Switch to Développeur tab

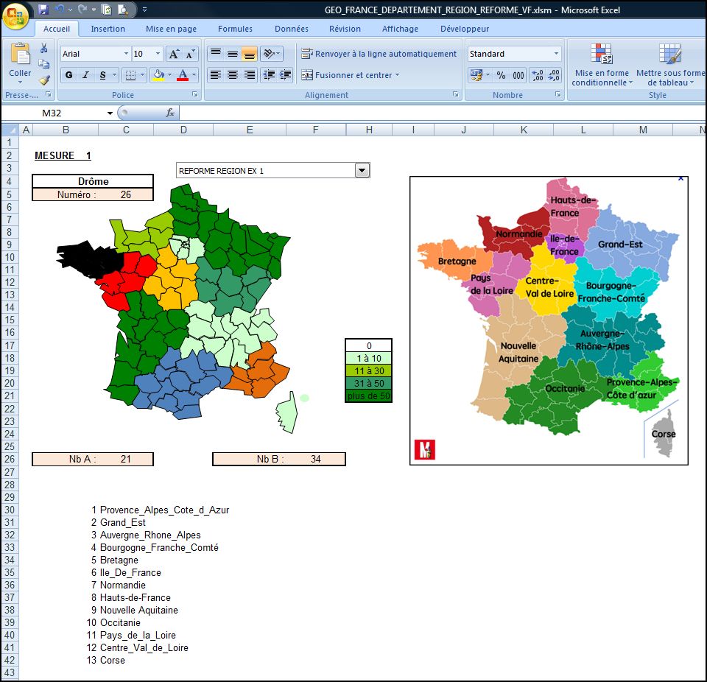coord(465,29)
